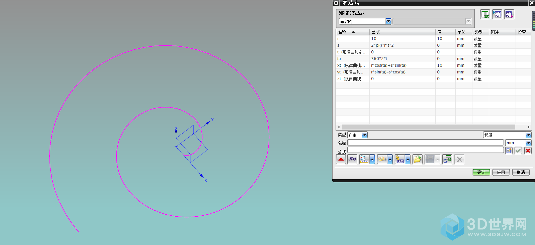Sort by the 名称 column header

click(x=353, y=32)
